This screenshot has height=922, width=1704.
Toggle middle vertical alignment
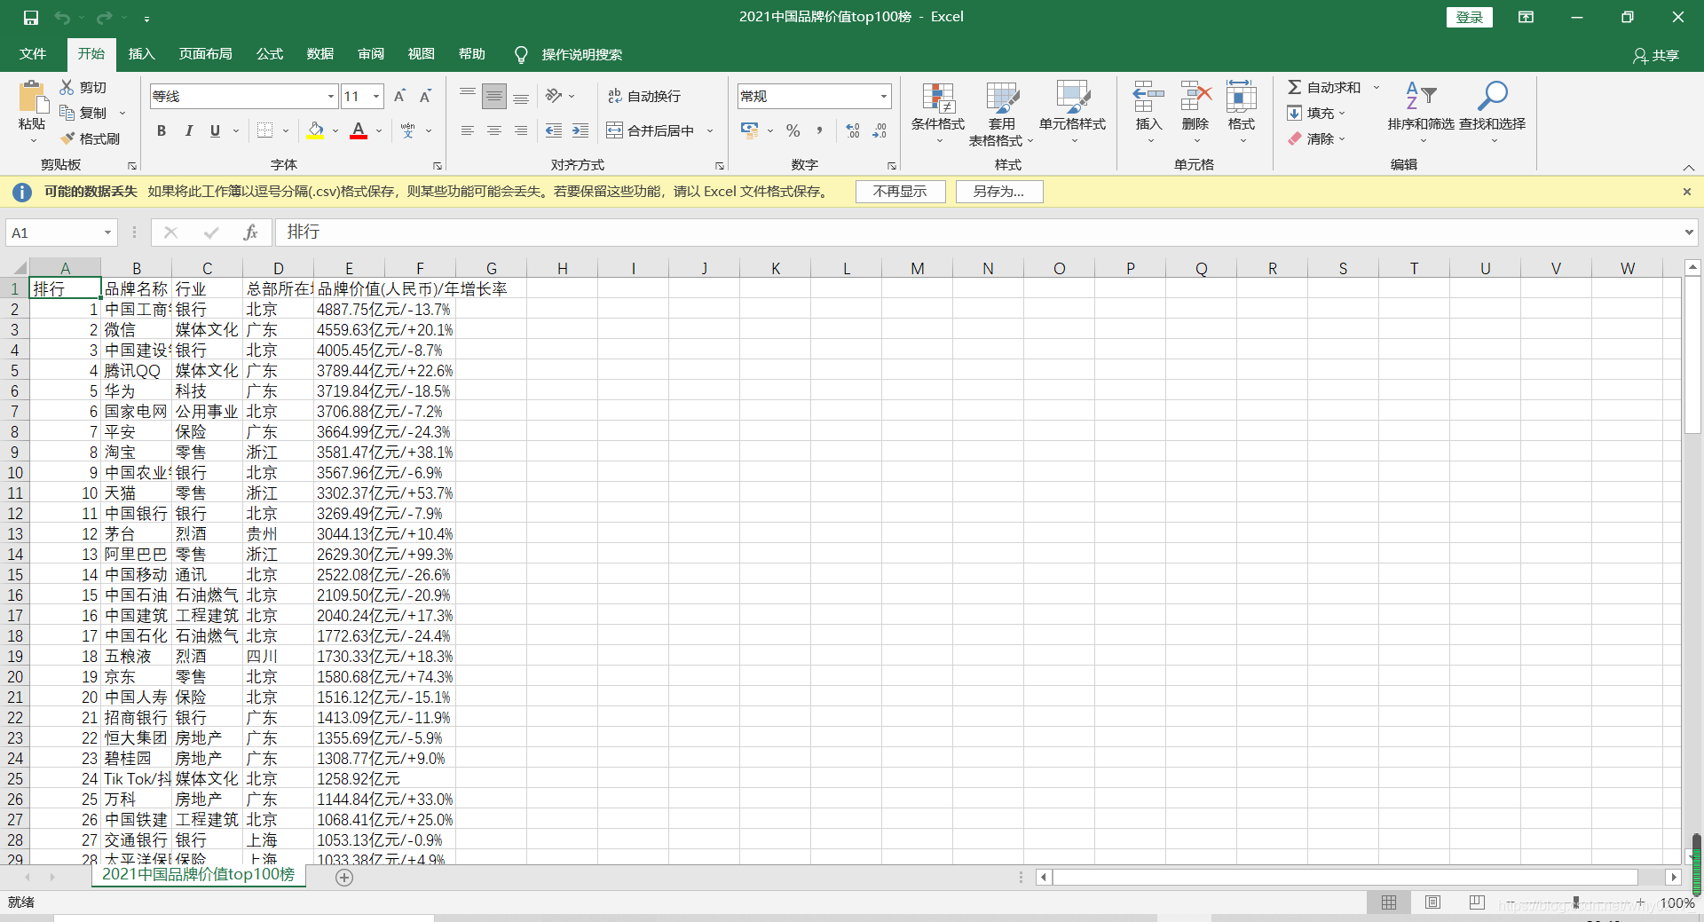(x=494, y=96)
